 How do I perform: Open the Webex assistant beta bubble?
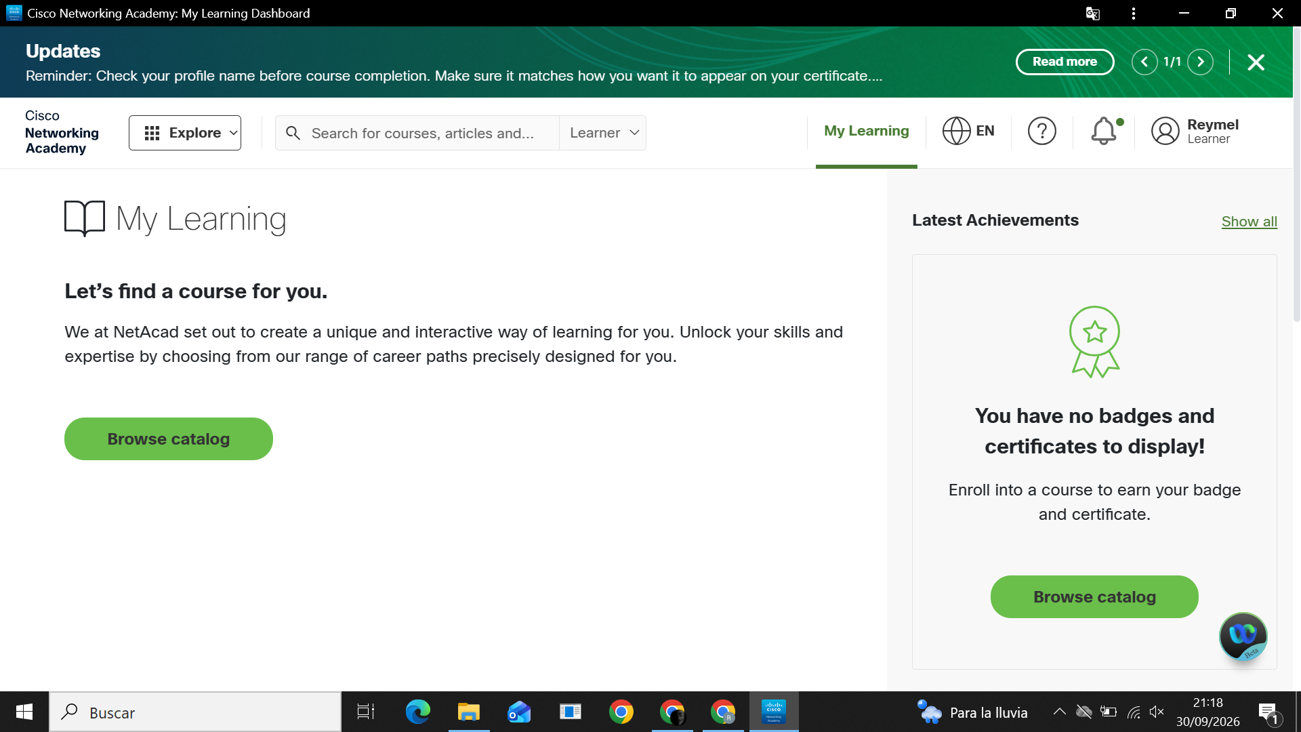[1243, 636]
